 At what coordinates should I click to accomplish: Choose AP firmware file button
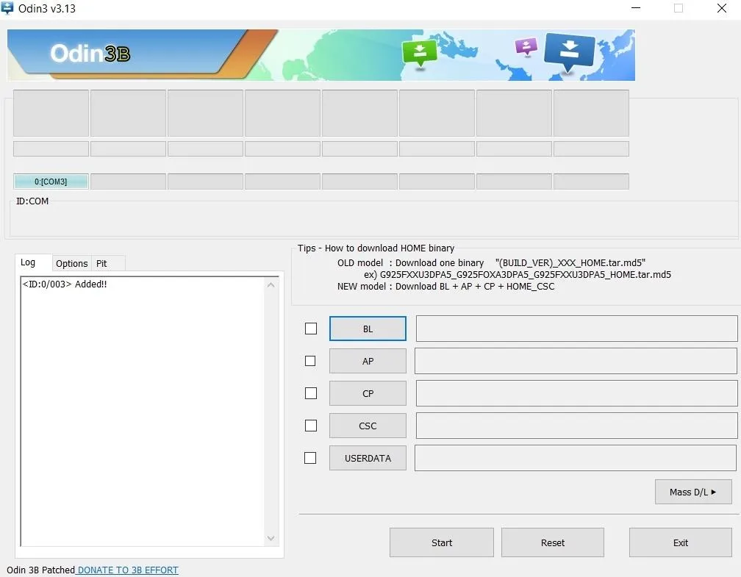(x=368, y=361)
